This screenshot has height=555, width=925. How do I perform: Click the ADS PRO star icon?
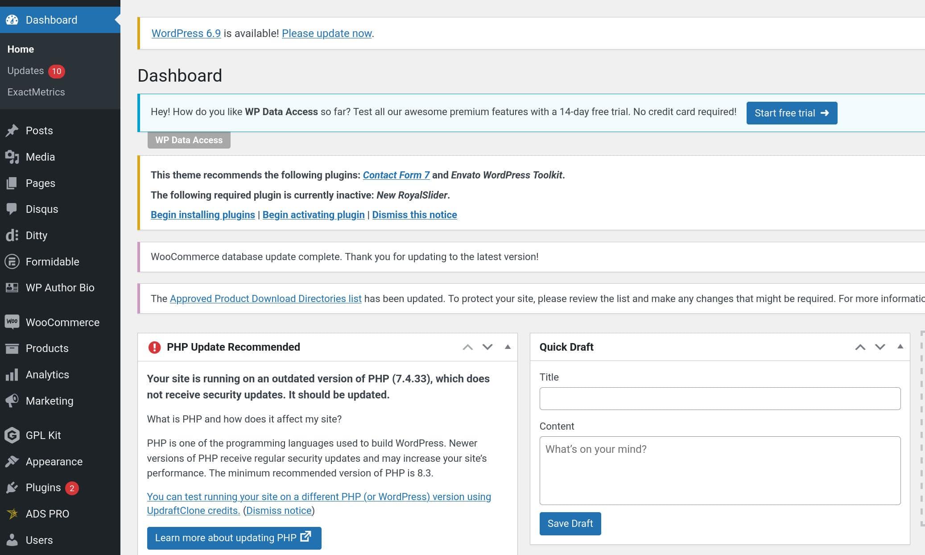[x=12, y=514]
